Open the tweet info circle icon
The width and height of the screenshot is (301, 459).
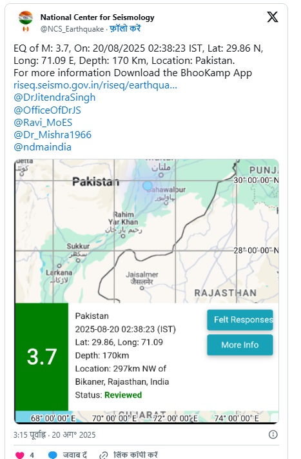click(x=273, y=434)
